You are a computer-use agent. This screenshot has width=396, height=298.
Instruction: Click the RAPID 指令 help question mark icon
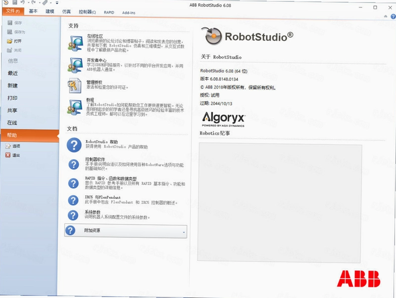73,183
